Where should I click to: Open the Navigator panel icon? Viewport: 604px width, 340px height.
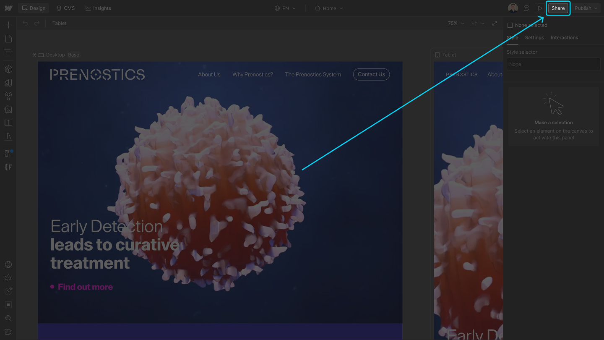[8, 52]
